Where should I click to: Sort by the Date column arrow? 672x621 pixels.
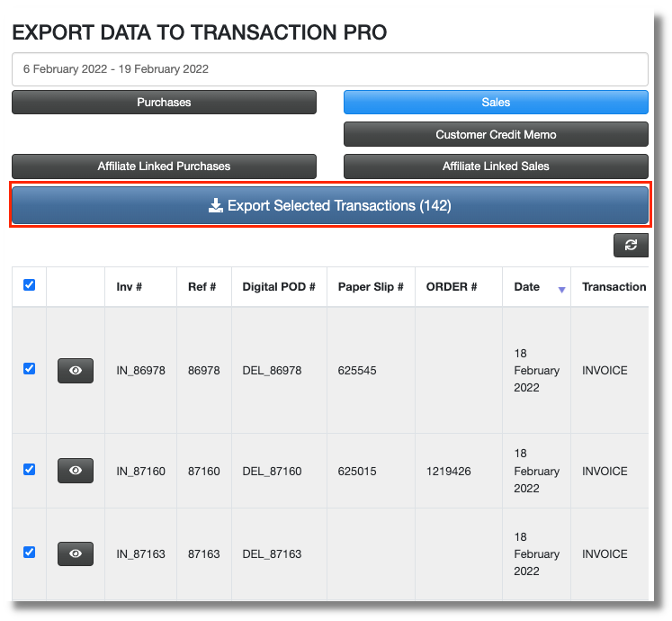(x=561, y=290)
